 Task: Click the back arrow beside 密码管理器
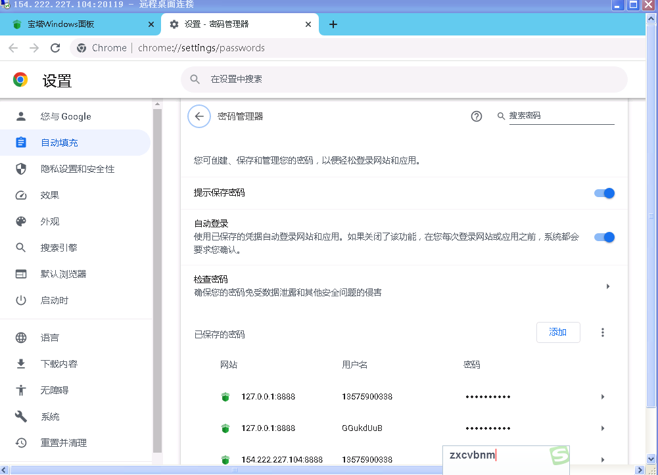coord(199,116)
